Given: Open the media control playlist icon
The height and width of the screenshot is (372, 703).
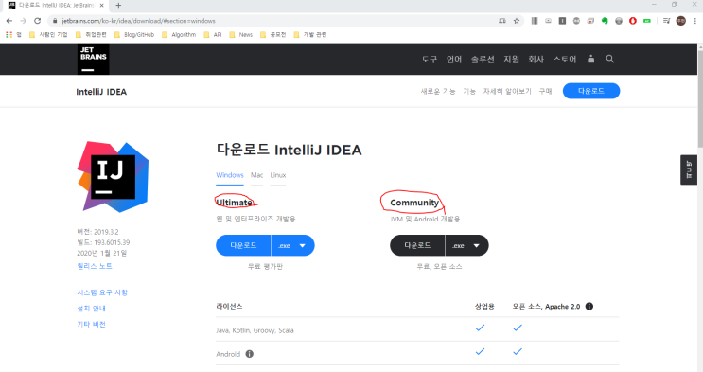Looking at the screenshot, I should click(x=667, y=21).
